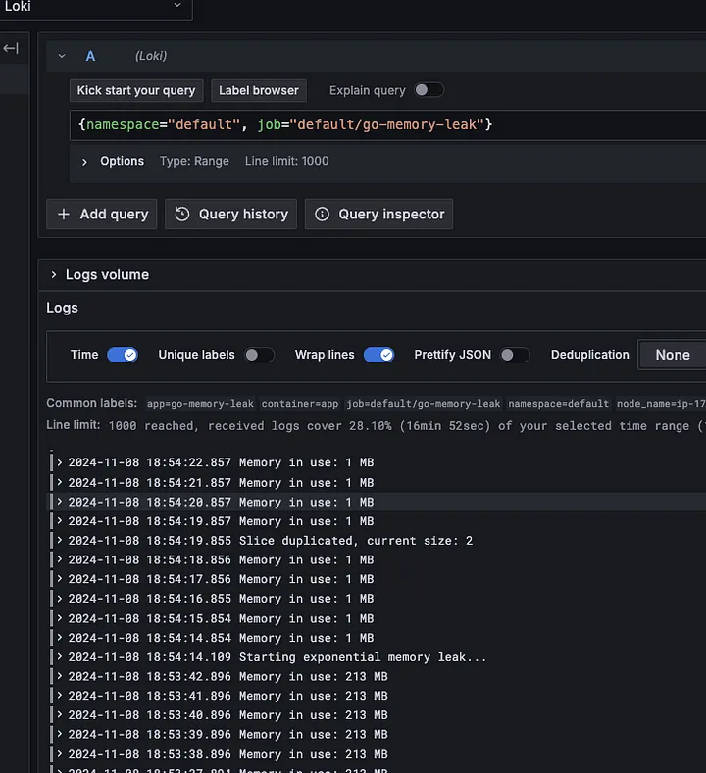Click the Add query button
Viewport: 706px width, 773px height.
[102, 214]
